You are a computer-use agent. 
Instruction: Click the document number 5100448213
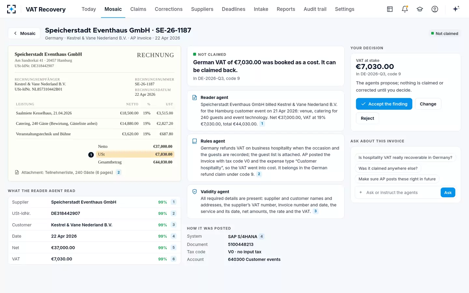(x=241, y=244)
